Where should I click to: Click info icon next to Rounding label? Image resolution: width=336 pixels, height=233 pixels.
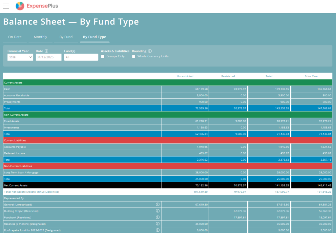[x=150, y=51]
